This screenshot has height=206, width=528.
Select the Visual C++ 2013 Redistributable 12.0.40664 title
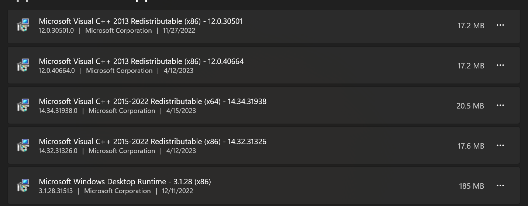click(141, 61)
